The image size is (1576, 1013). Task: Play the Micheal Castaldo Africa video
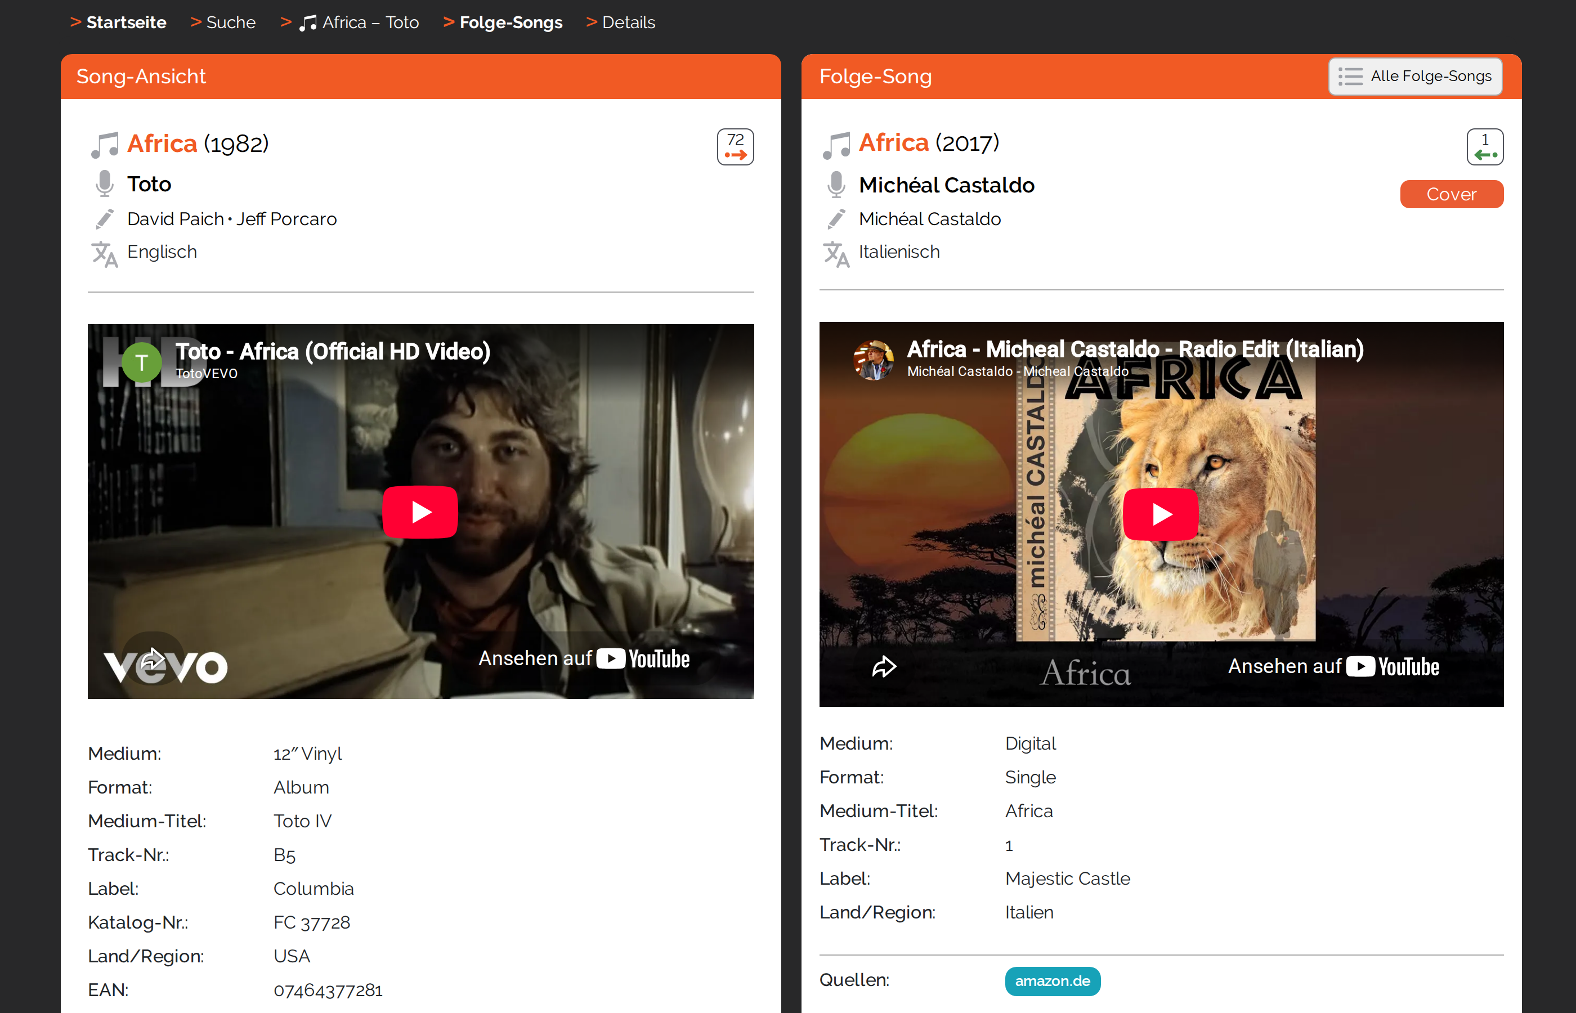pyautogui.click(x=1160, y=514)
